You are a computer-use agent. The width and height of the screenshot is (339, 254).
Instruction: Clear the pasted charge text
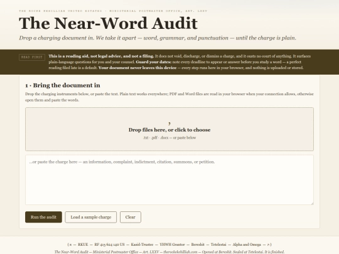(131, 217)
